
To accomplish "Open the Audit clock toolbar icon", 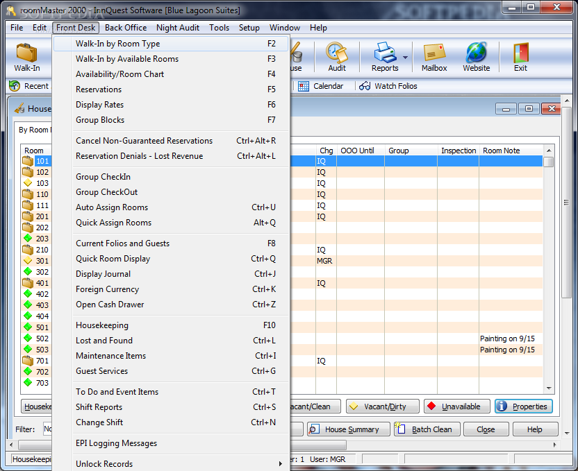I will (336, 53).
